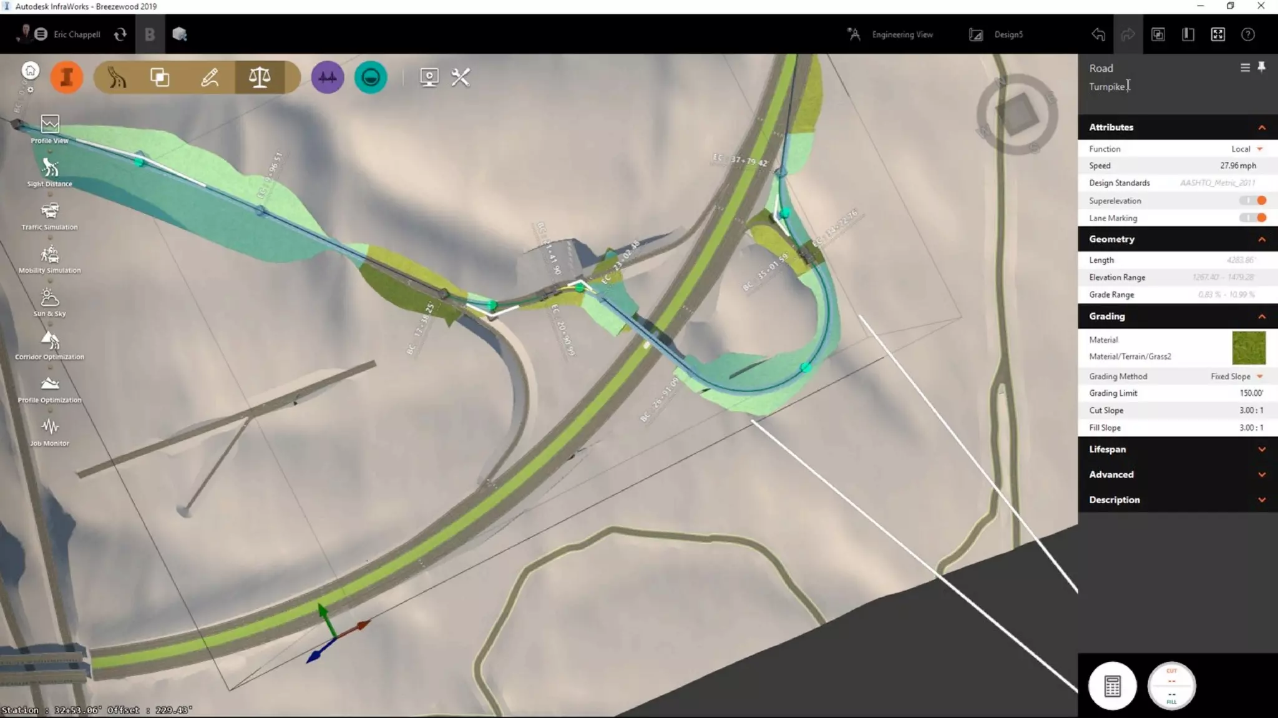The width and height of the screenshot is (1278, 718).
Task: Open Corridor Optimization
Action: (50, 342)
